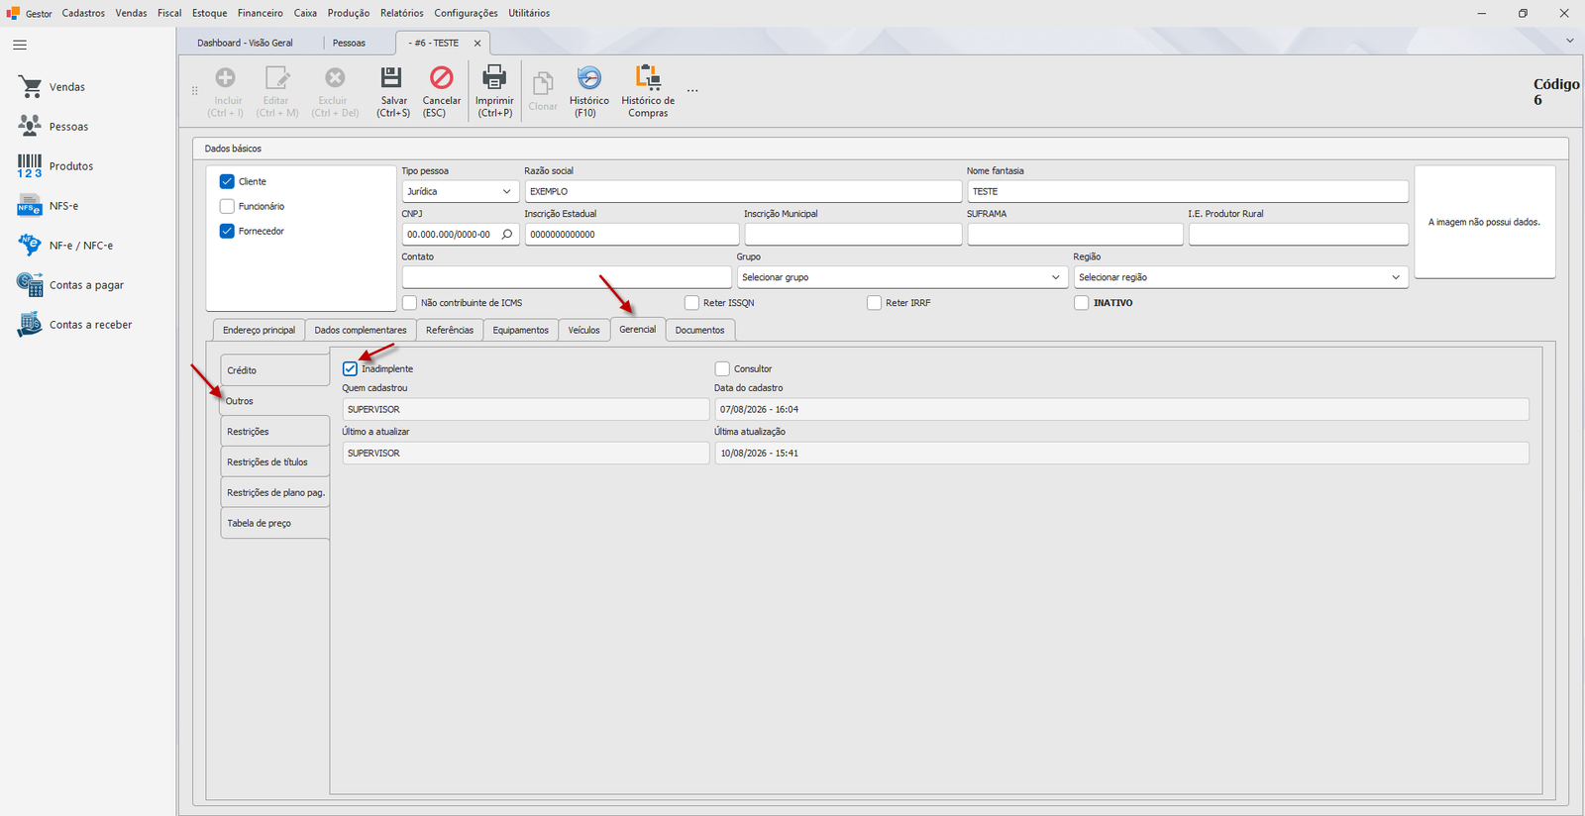Click the Cancelar red prohibition icon
The height and width of the screenshot is (816, 1585).
click(x=441, y=77)
